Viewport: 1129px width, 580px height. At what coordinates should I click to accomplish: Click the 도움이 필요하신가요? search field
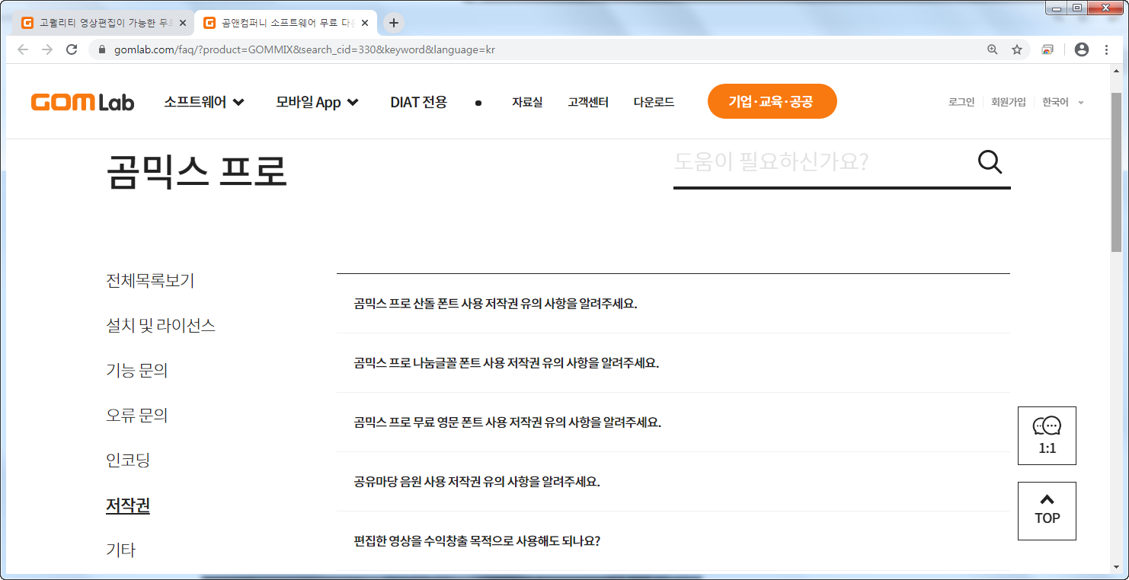pos(821,162)
